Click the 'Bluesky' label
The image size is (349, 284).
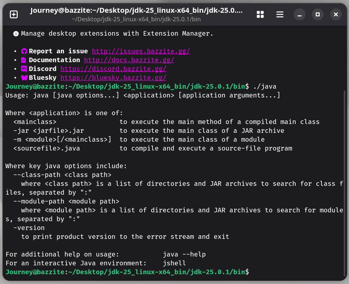(43, 78)
